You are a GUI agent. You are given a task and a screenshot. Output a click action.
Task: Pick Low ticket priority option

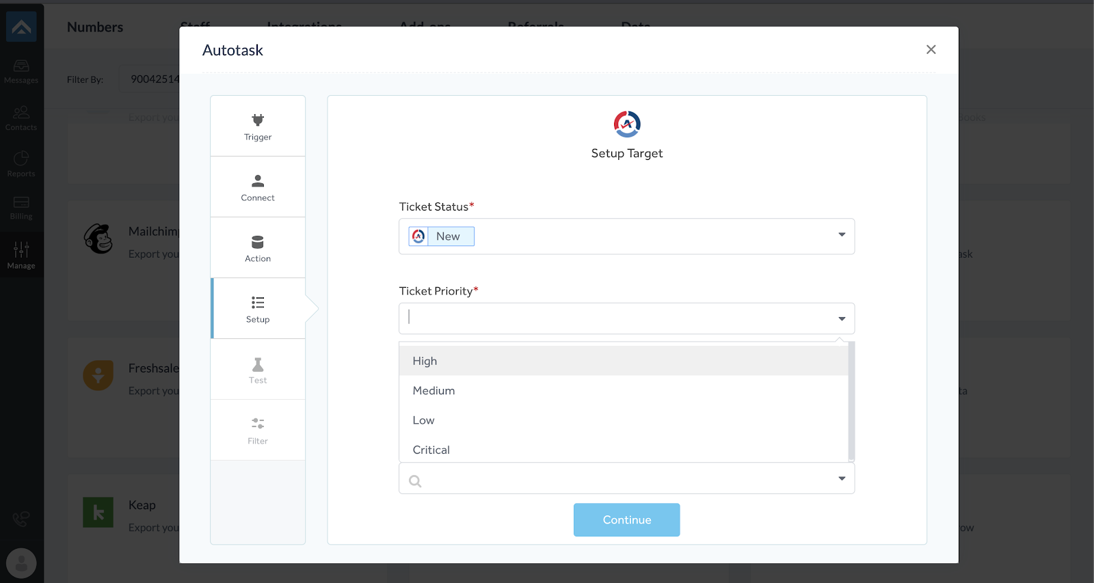pos(624,420)
